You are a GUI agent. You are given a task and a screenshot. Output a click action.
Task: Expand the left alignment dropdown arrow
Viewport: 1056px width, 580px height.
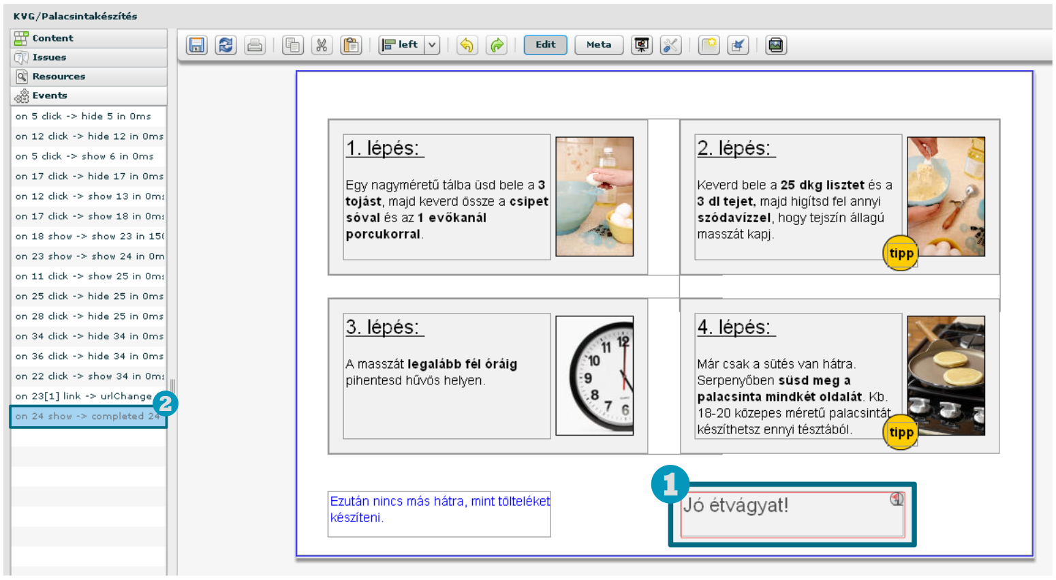(432, 45)
